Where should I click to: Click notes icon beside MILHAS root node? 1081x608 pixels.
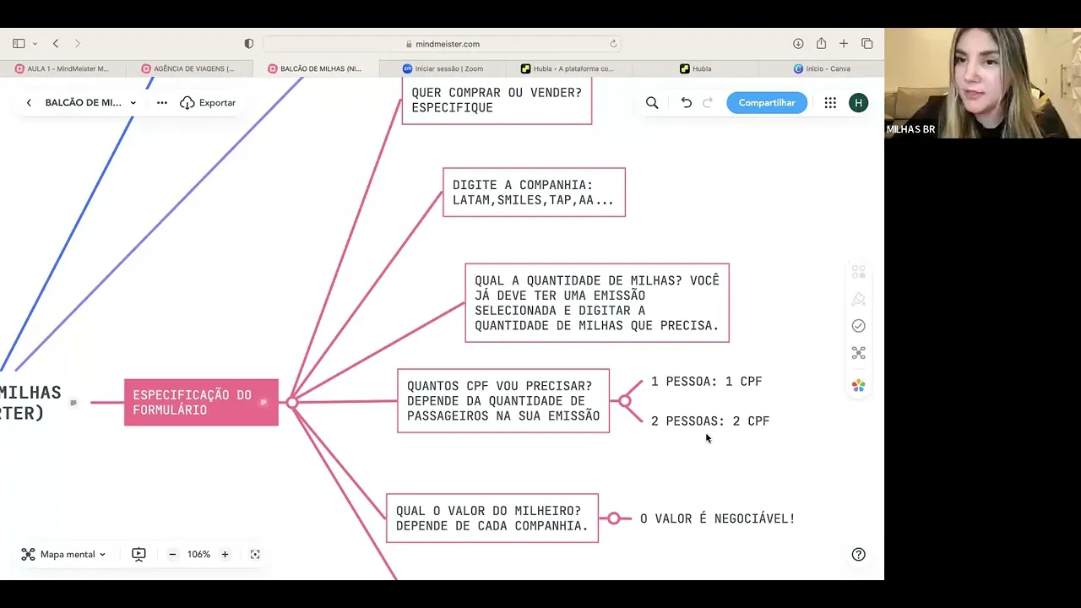[x=73, y=403]
